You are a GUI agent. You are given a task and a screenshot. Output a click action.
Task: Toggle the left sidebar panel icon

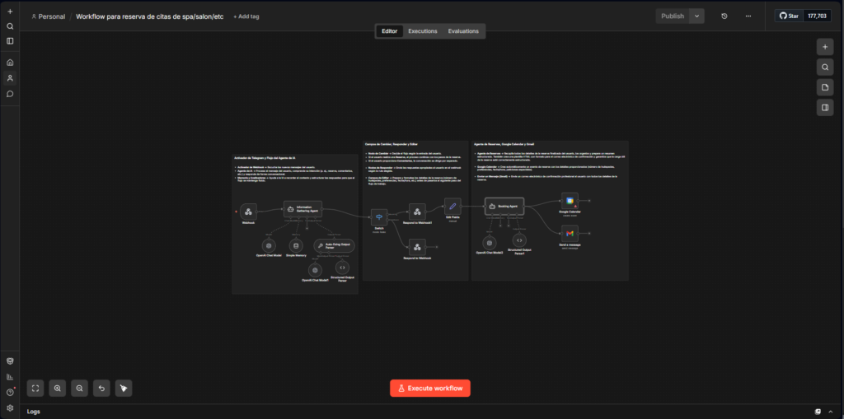(10, 41)
